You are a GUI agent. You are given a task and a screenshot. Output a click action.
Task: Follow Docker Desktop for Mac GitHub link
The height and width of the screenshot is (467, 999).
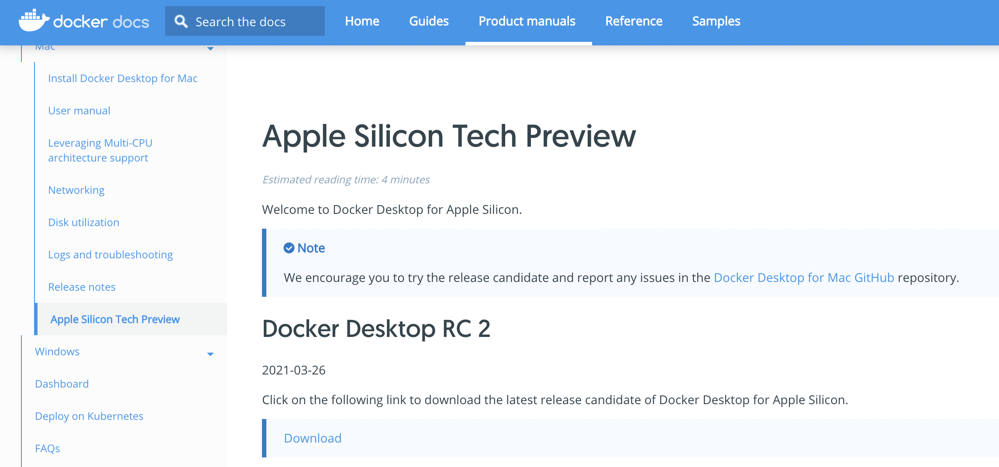(x=804, y=278)
